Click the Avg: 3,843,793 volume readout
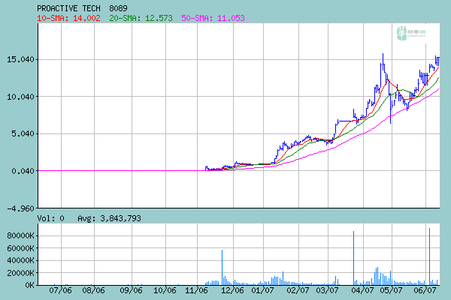This screenshot has height=300, width=451. pos(109,218)
